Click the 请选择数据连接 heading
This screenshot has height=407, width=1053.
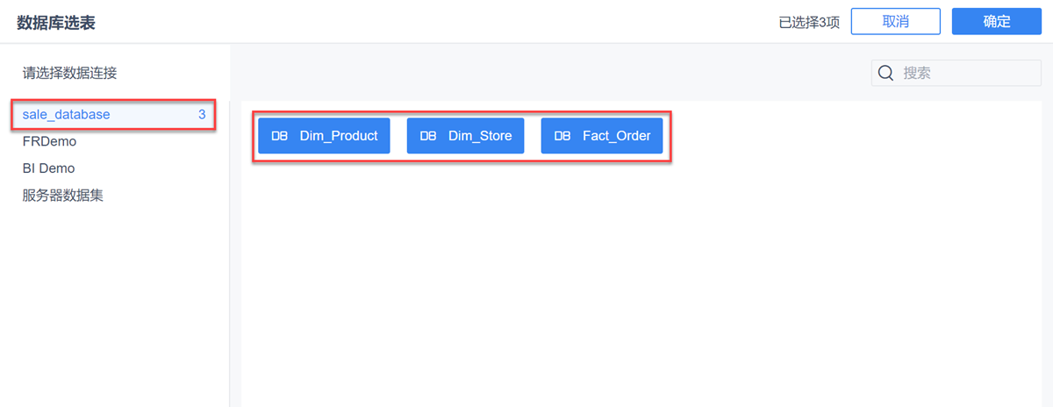pos(70,73)
